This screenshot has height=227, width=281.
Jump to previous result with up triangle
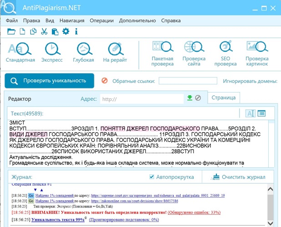41,190
